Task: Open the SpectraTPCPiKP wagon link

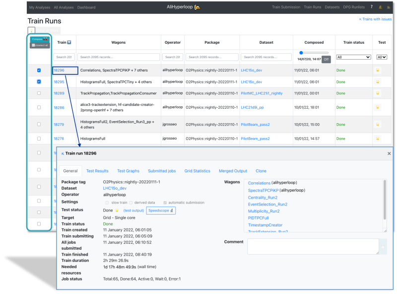Action: click(x=263, y=190)
